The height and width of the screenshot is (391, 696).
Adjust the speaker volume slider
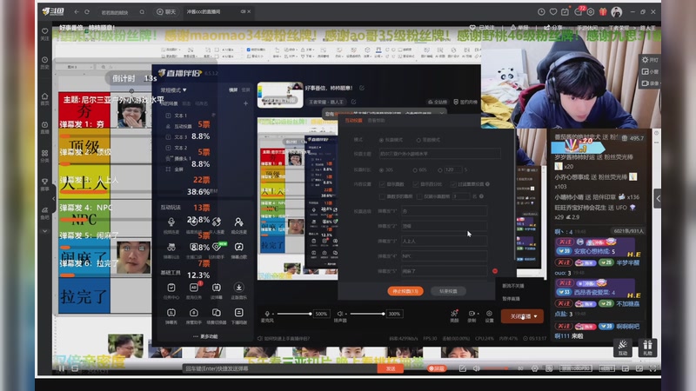[x=367, y=314]
